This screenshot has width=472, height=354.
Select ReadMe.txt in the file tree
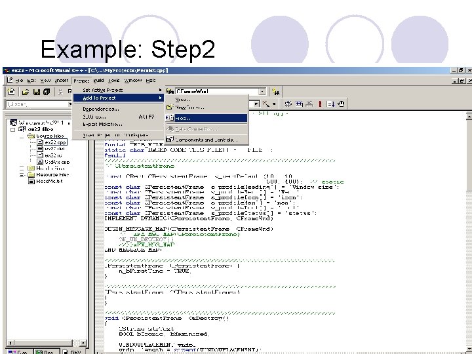click(x=45, y=181)
